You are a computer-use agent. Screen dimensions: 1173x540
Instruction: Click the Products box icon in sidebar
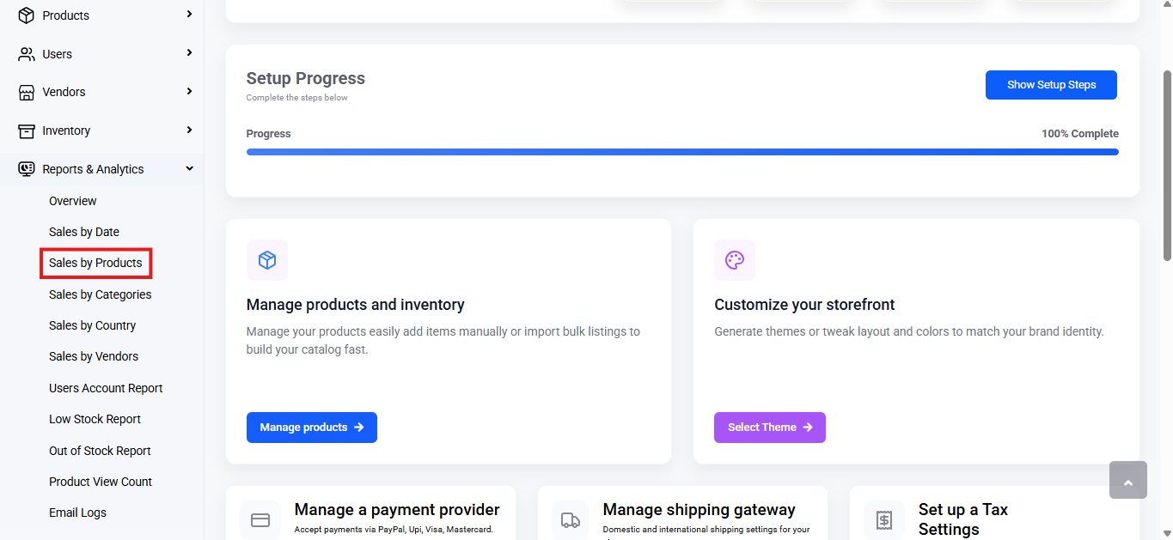coord(27,15)
